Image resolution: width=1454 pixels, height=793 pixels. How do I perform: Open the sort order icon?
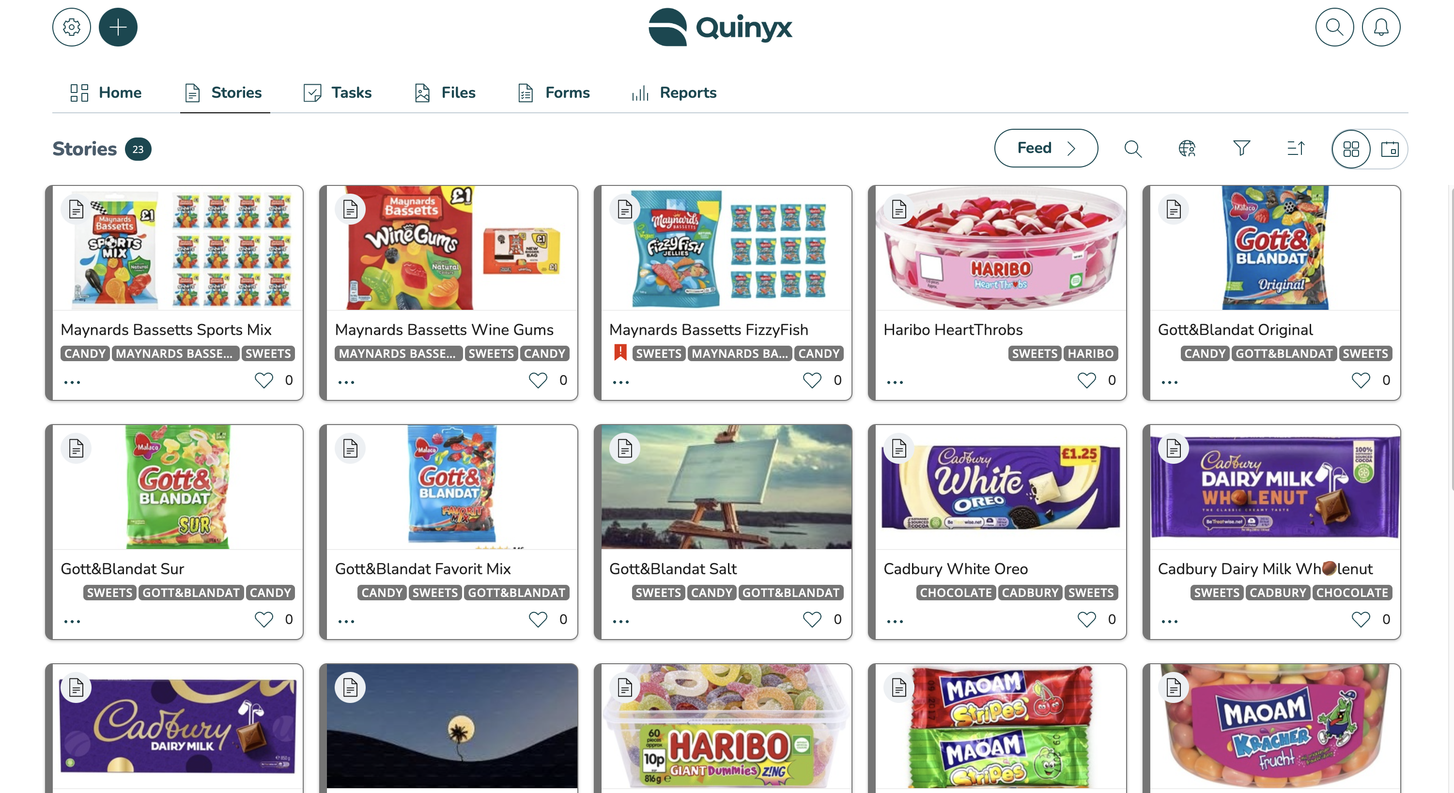[1296, 148]
